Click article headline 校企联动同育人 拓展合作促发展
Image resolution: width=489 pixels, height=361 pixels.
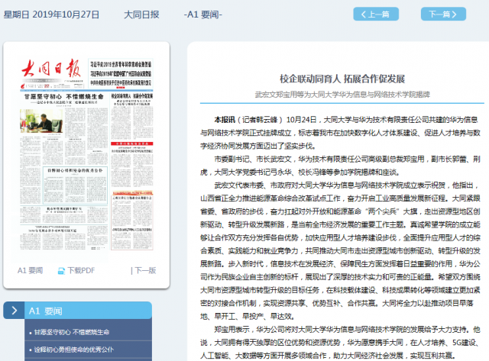(342, 79)
